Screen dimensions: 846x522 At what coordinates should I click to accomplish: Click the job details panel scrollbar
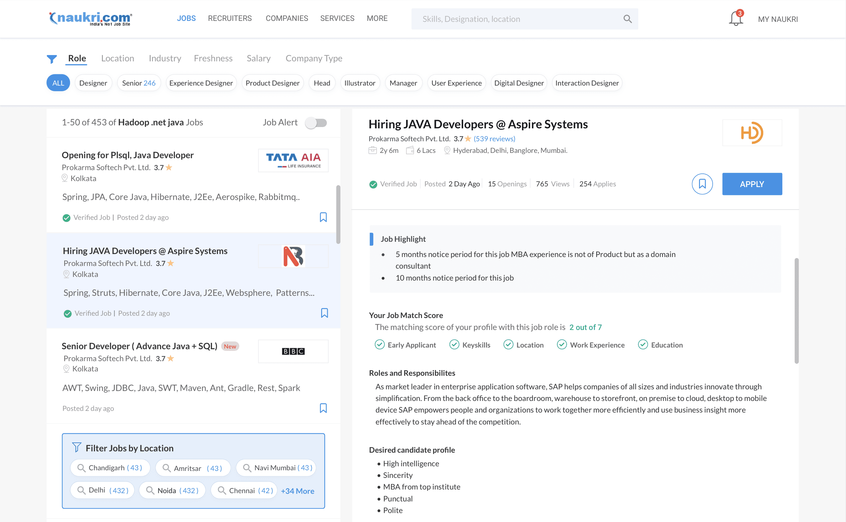796,311
